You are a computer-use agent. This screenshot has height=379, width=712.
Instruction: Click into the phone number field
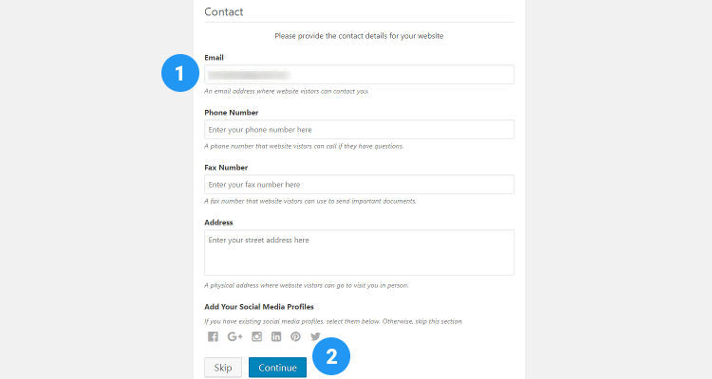pos(359,130)
